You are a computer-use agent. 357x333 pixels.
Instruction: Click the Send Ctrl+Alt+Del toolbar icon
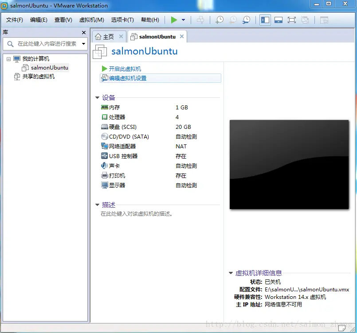(200, 20)
